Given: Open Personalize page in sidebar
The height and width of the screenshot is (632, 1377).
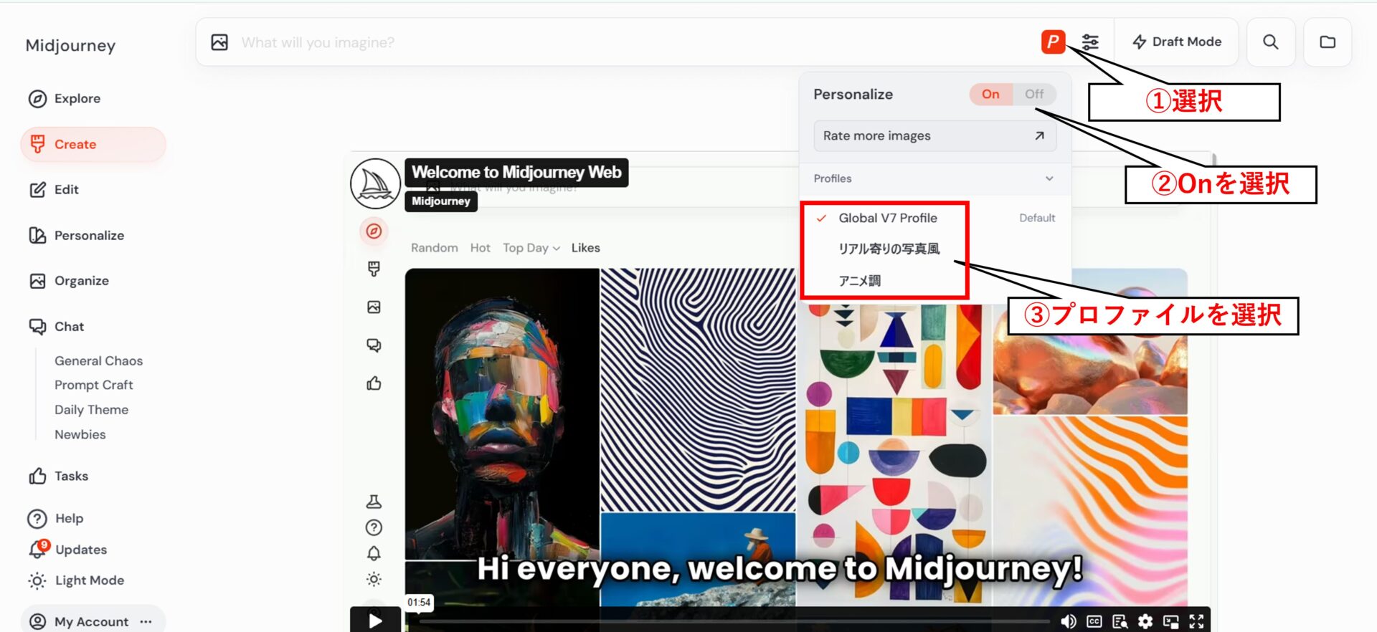Looking at the screenshot, I should [x=76, y=235].
